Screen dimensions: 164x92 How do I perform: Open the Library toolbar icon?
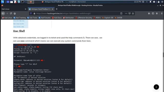point(149,14)
